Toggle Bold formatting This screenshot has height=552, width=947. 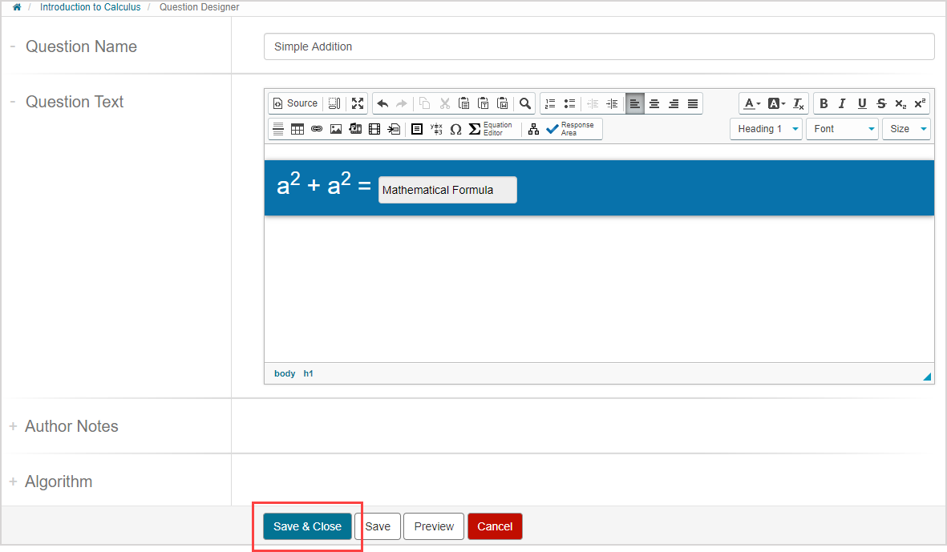pos(824,103)
